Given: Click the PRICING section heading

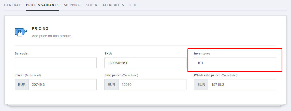Looking at the screenshot, I should pyautogui.click(x=40, y=29).
